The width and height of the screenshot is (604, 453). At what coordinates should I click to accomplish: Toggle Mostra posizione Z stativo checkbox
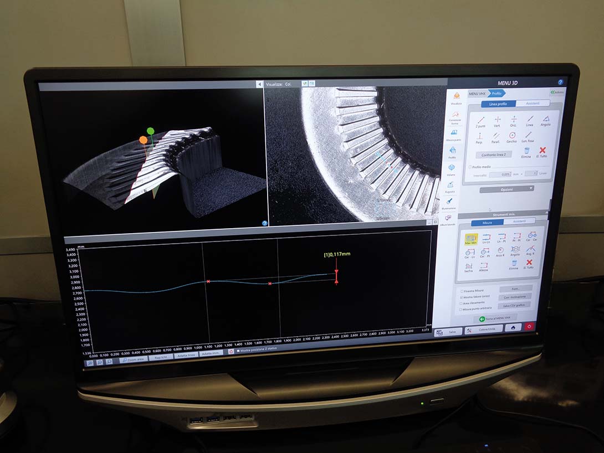(238, 351)
